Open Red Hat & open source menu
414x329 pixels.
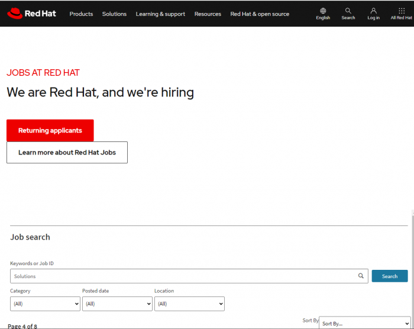coord(260,14)
